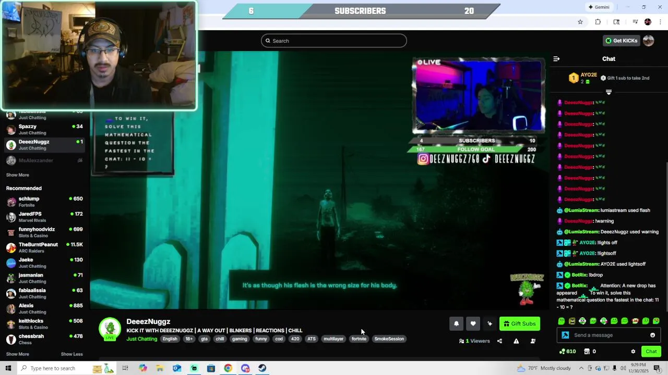The image size is (668, 375).
Task: Select the gaming tag
Action: coord(240,339)
